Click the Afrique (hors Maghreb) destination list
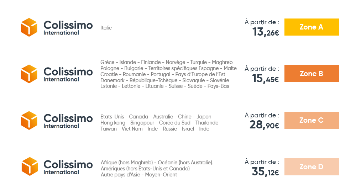 point(157,169)
